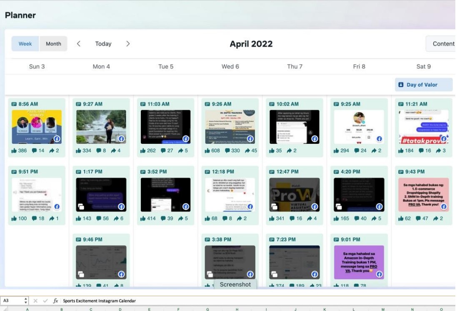
Task: Click Facebook icon on 8:56 AM post
Action: tap(57, 139)
